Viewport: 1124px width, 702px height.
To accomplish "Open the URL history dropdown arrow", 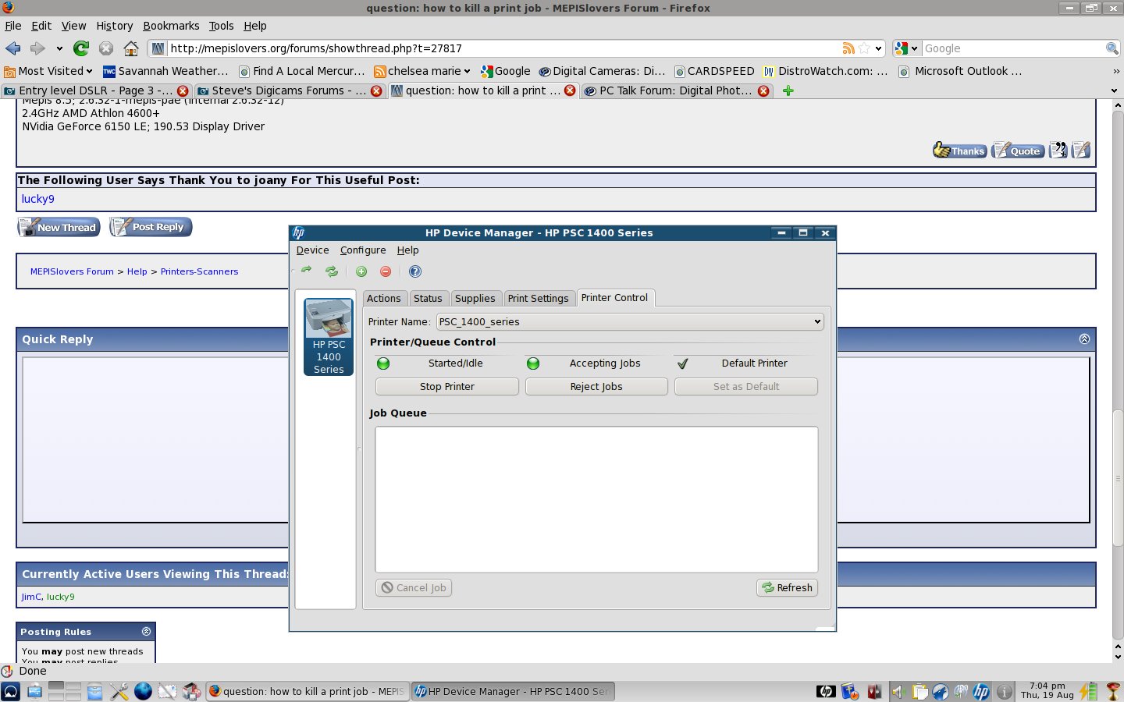I will [x=878, y=48].
